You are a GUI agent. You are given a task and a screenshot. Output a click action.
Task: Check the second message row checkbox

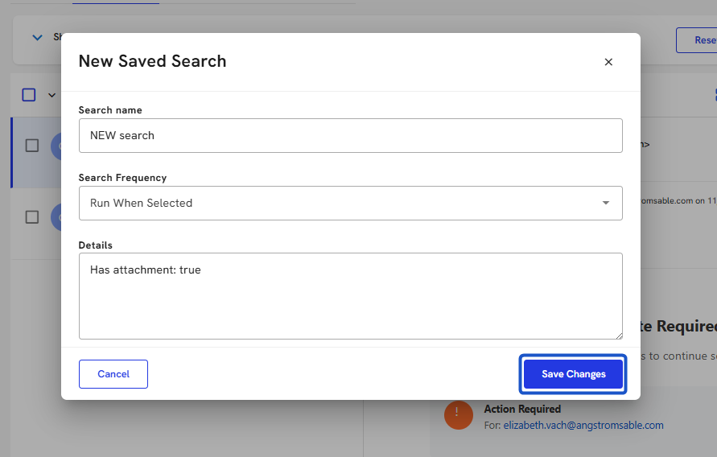[x=32, y=217]
